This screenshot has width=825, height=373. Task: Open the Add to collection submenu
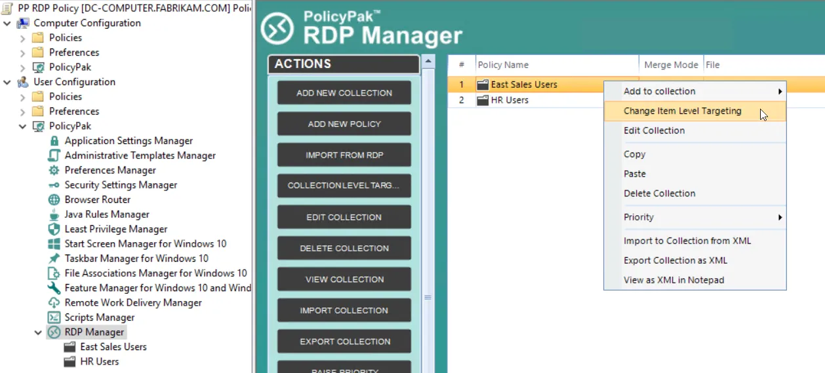click(x=694, y=91)
